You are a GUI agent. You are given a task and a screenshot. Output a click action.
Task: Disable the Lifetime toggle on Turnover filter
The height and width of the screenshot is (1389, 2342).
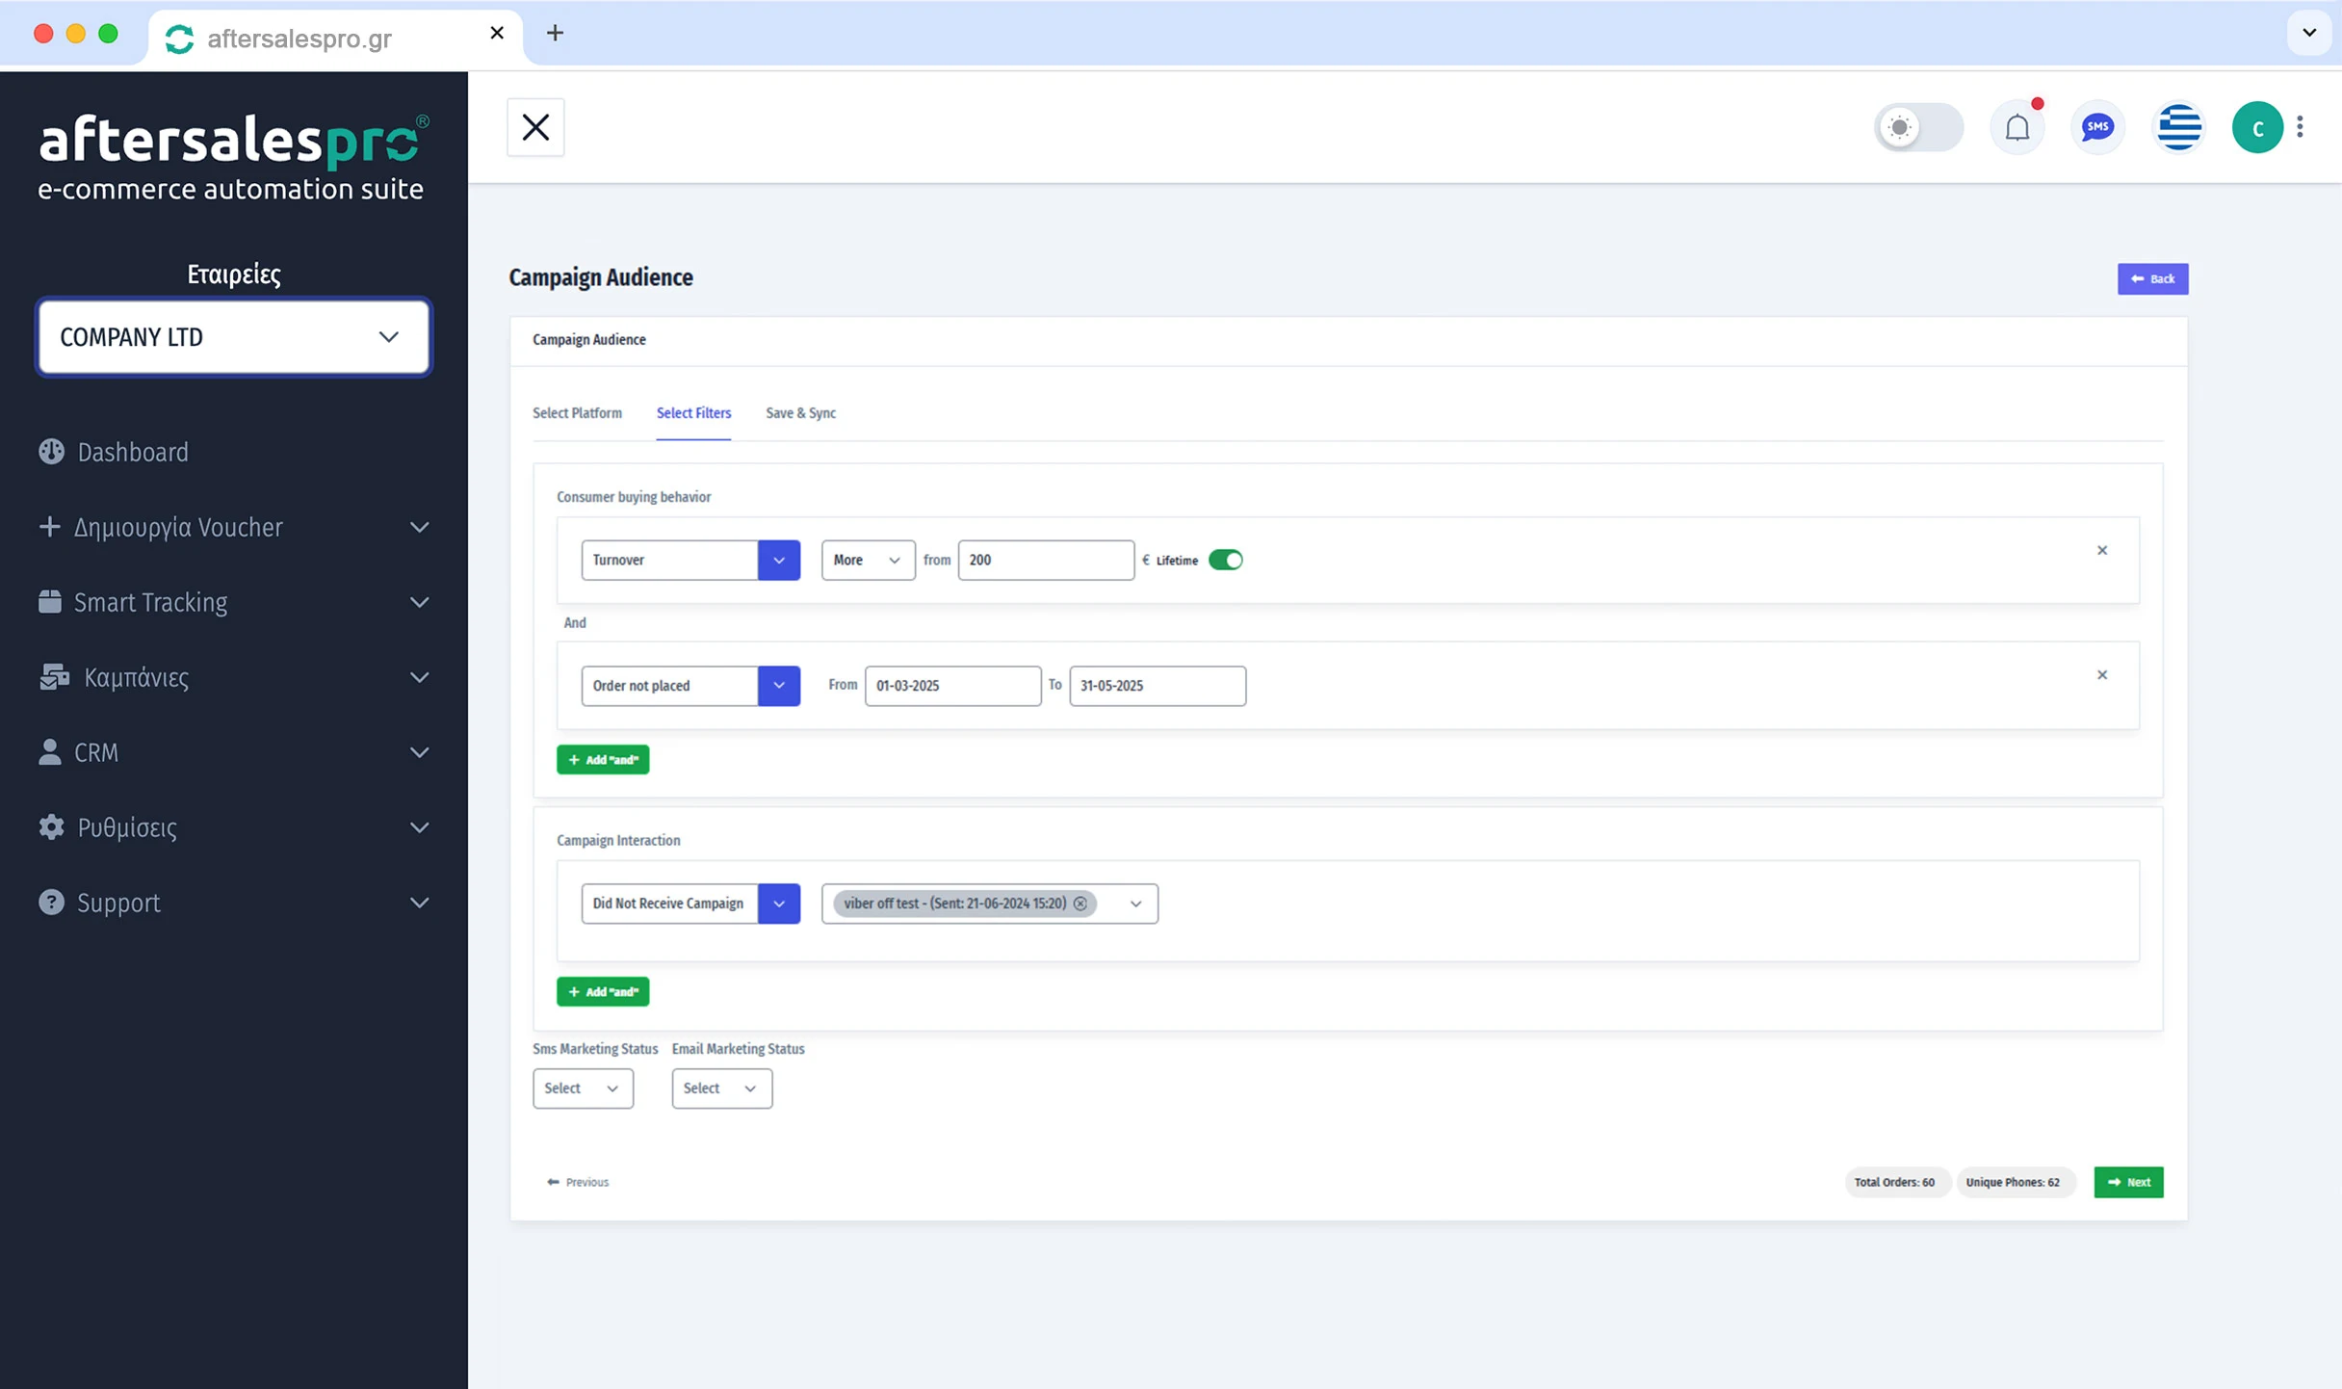click(1227, 559)
